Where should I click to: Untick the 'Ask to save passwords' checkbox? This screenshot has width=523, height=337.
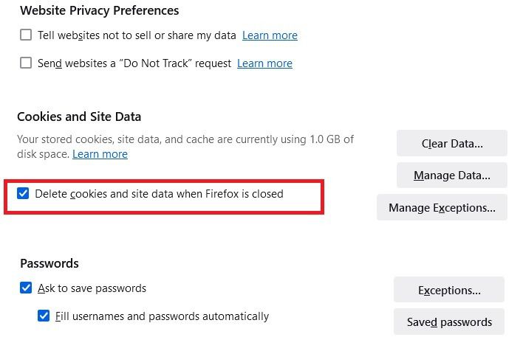click(x=26, y=288)
